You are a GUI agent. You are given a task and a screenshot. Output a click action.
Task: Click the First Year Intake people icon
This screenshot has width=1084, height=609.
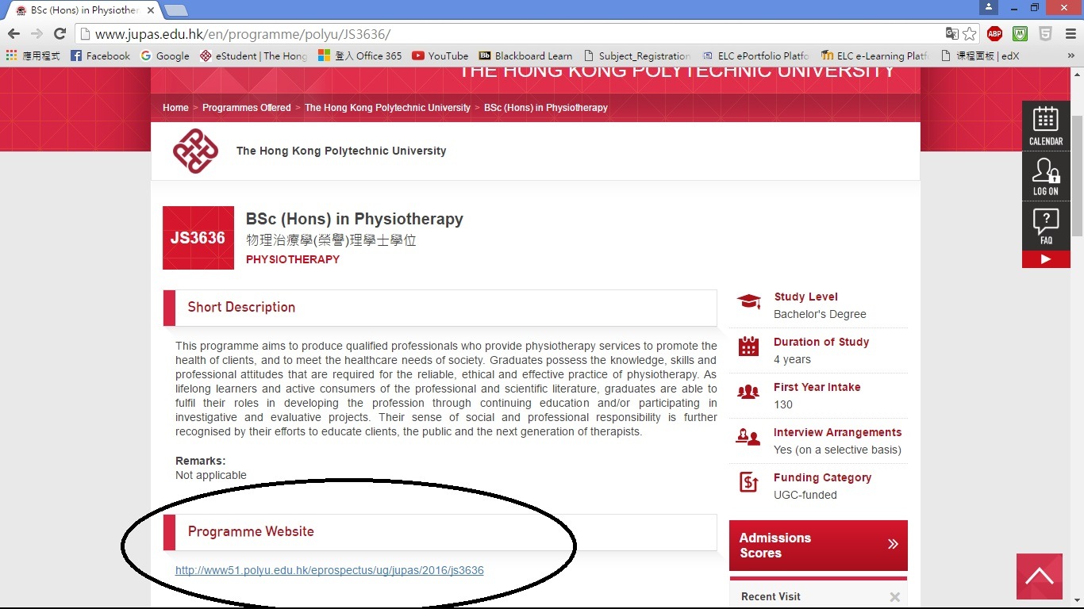click(748, 392)
